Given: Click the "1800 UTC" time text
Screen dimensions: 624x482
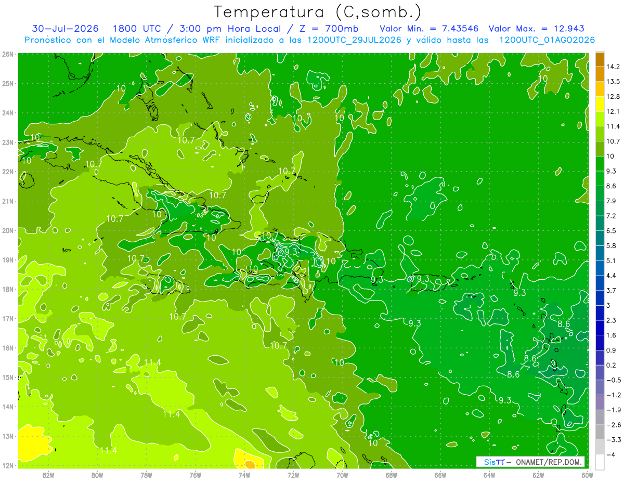Looking at the screenshot, I should pyautogui.click(x=136, y=29).
